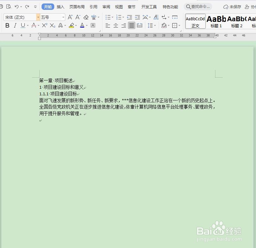
Task: Open the 开发工具 tab
Action: 149,7
